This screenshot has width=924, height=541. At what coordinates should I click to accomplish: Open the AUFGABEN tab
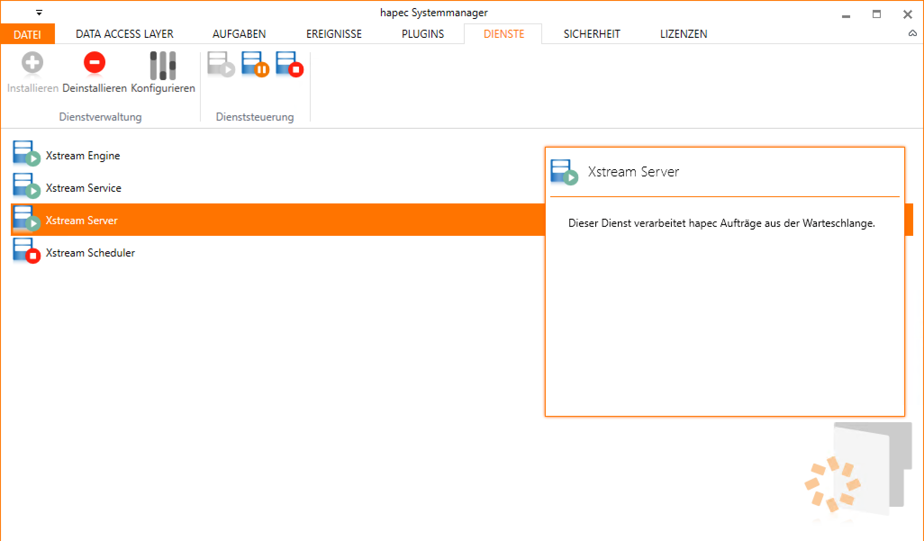point(239,34)
